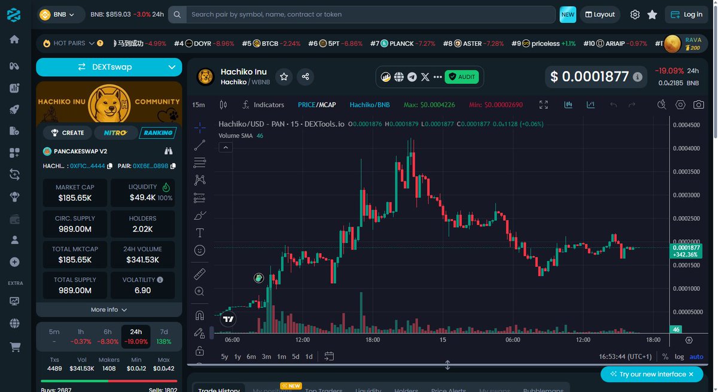Click the NITRO button
The image size is (718, 392).
click(115, 133)
